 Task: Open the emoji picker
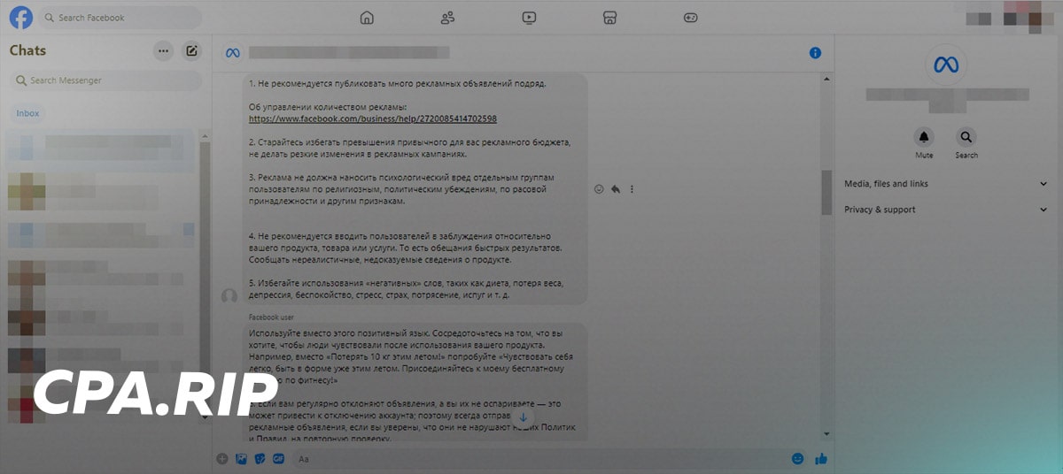coord(798,459)
